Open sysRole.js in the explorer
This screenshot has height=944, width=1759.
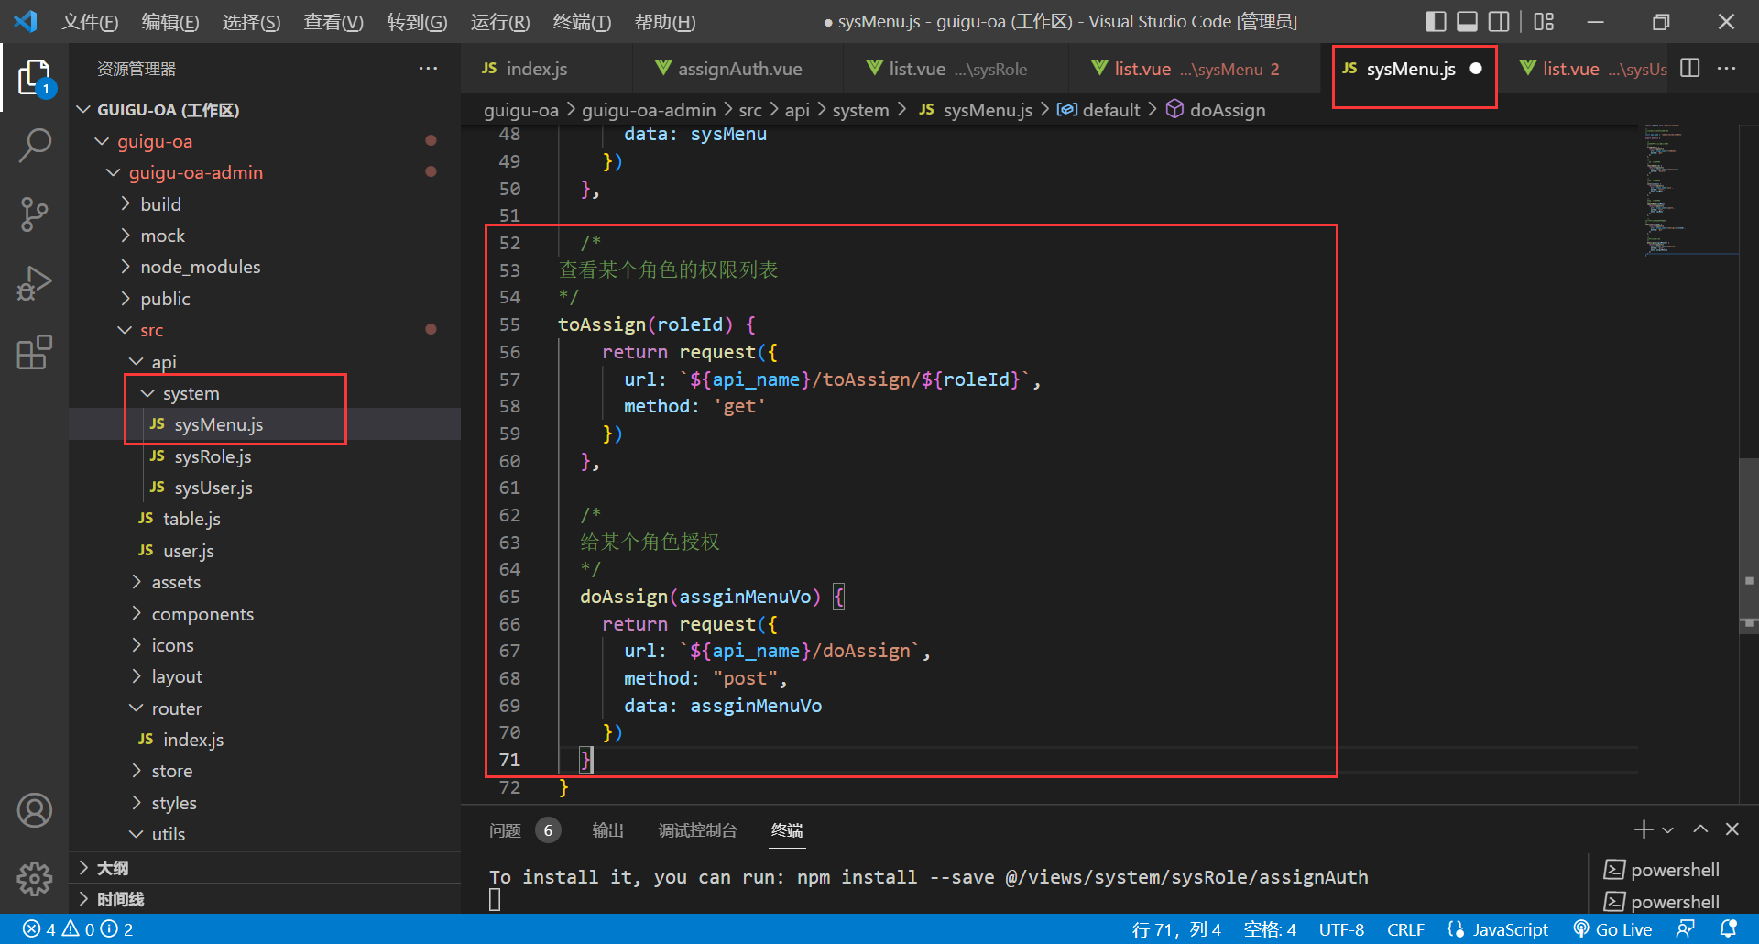coord(213,456)
